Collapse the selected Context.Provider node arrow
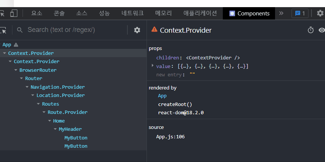 [5, 53]
